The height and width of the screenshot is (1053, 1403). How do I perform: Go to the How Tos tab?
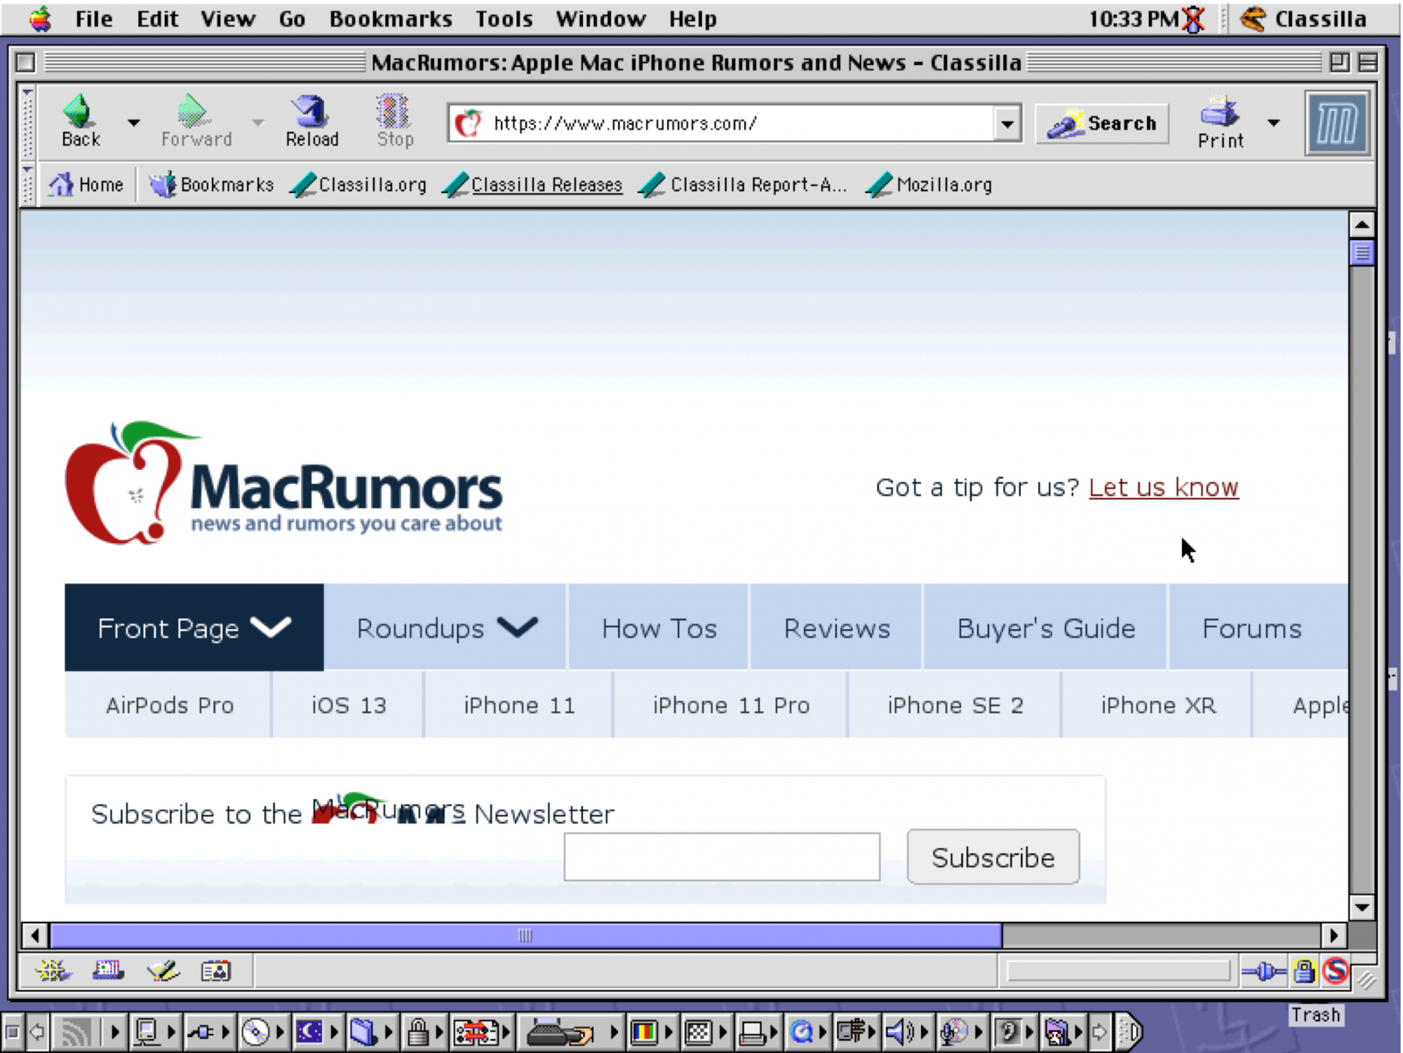click(659, 628)
